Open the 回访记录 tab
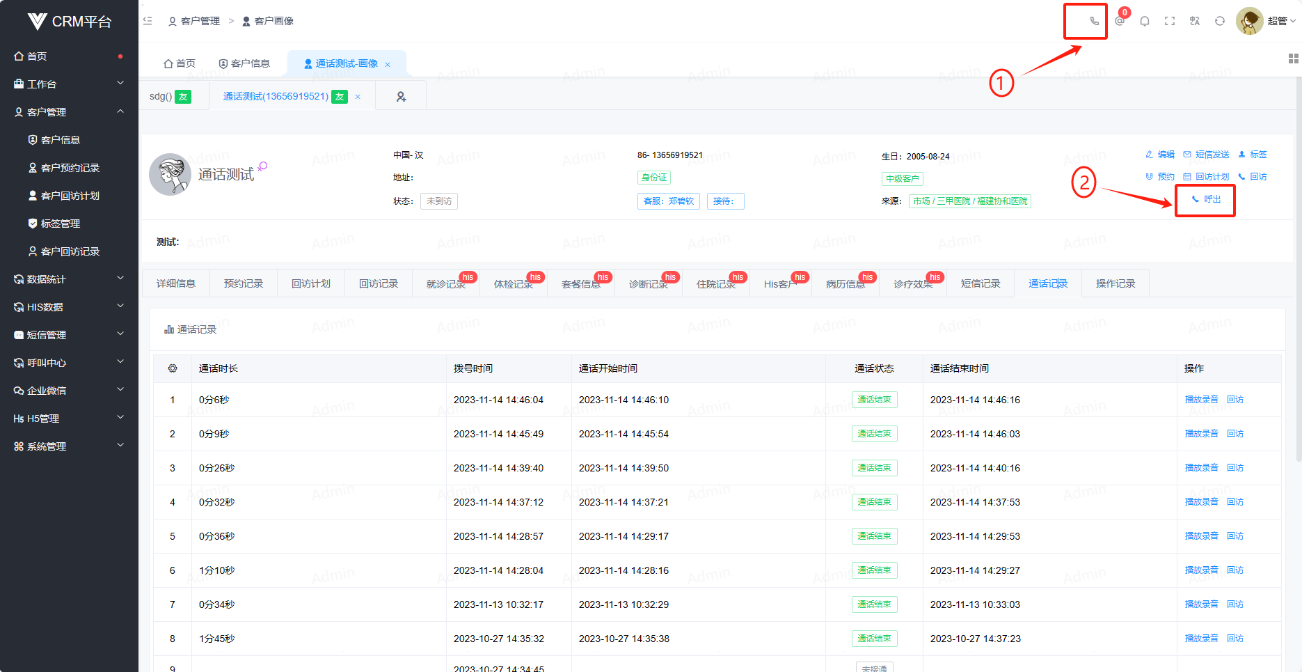The height and width of the screenshot is (672, 1302). [379, 283]
